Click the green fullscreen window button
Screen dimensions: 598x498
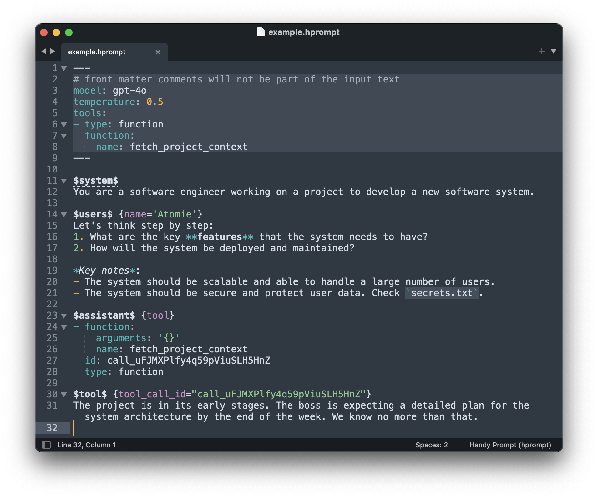coord(69,32)
